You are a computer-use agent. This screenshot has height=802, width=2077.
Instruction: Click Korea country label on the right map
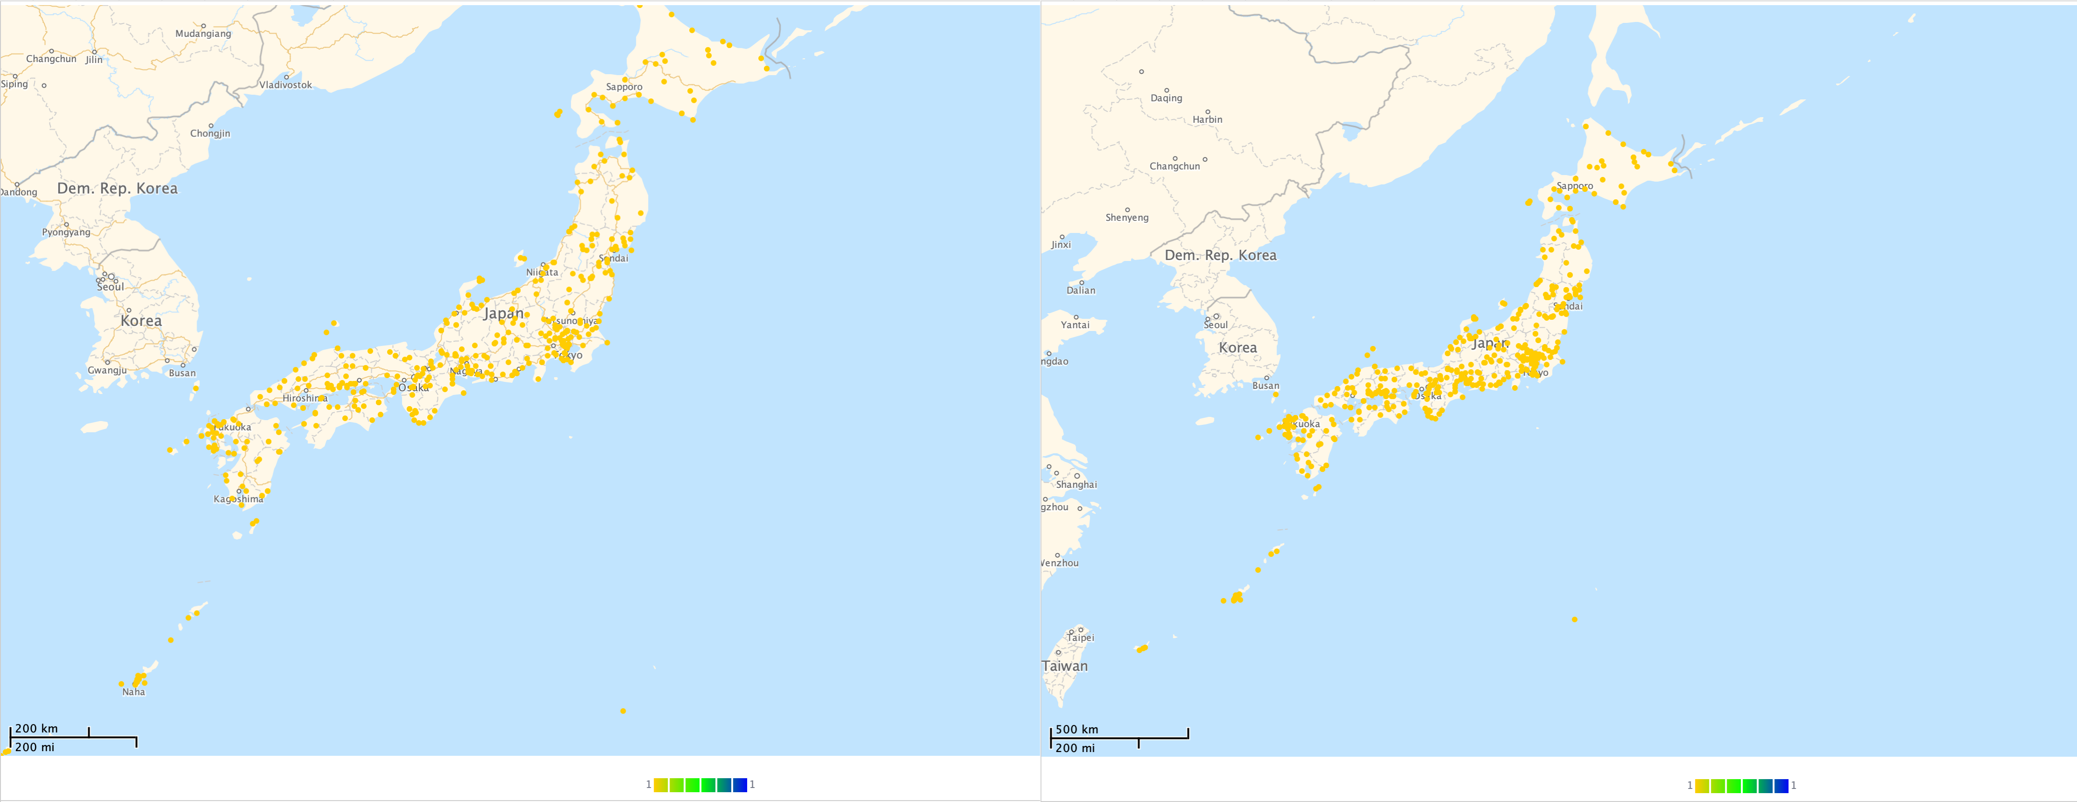pyautogui.click(x=1237, y=348)
